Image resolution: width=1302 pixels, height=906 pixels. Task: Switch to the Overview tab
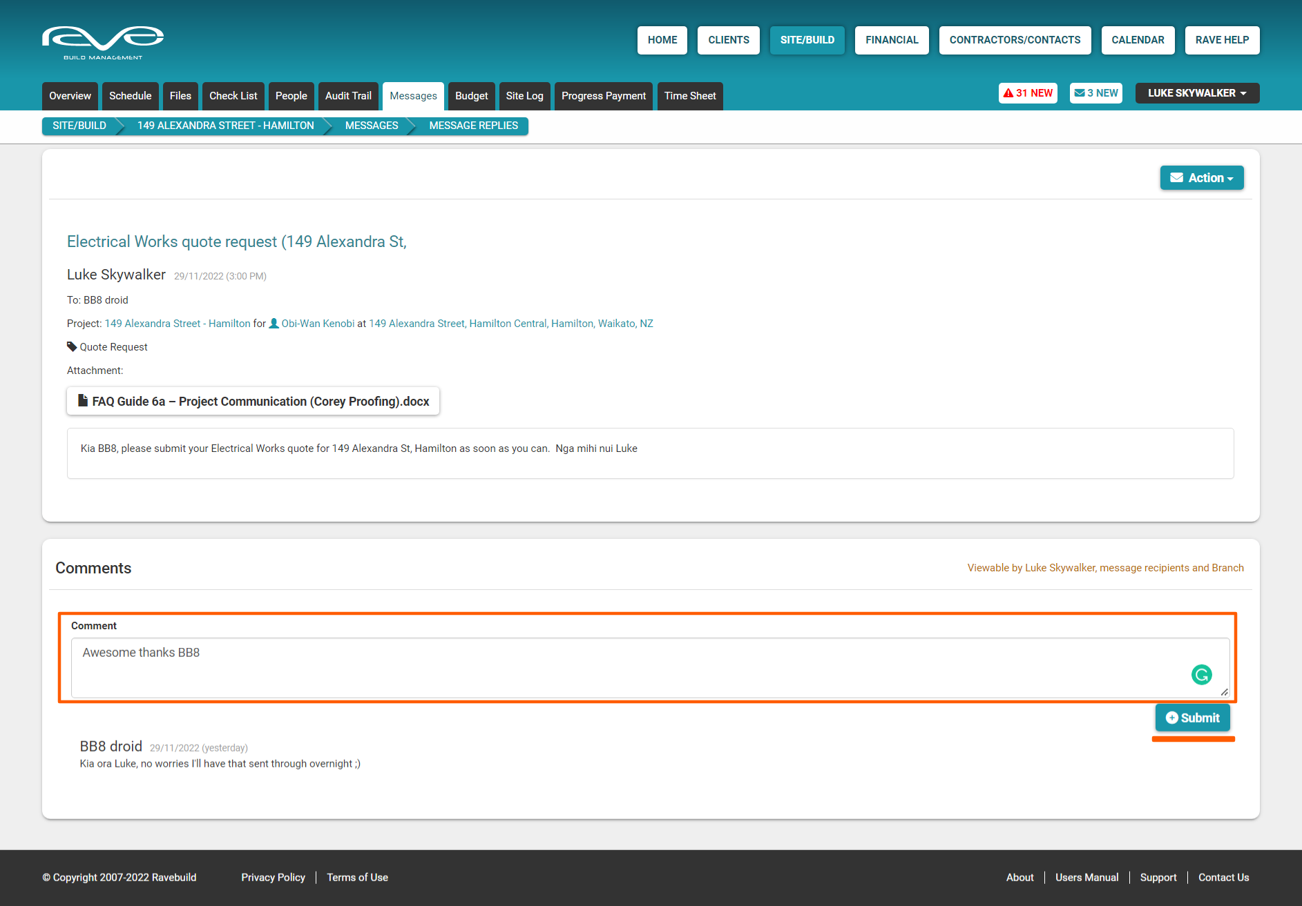click(x=70, y=96)
